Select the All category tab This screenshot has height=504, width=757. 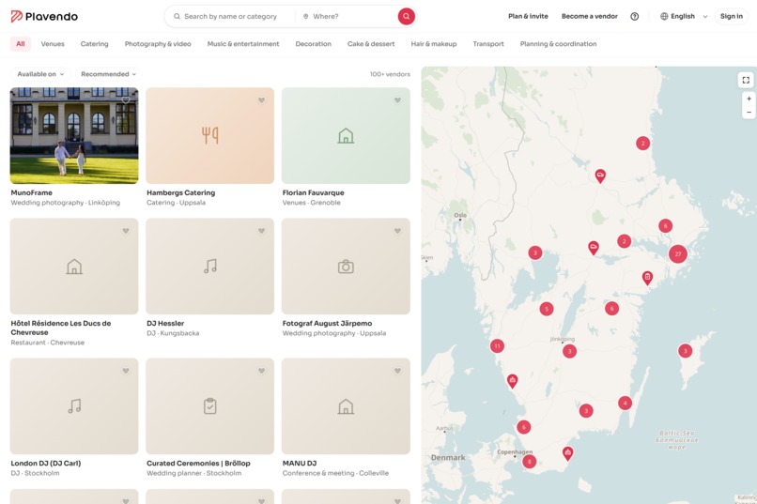pos(21,44)
